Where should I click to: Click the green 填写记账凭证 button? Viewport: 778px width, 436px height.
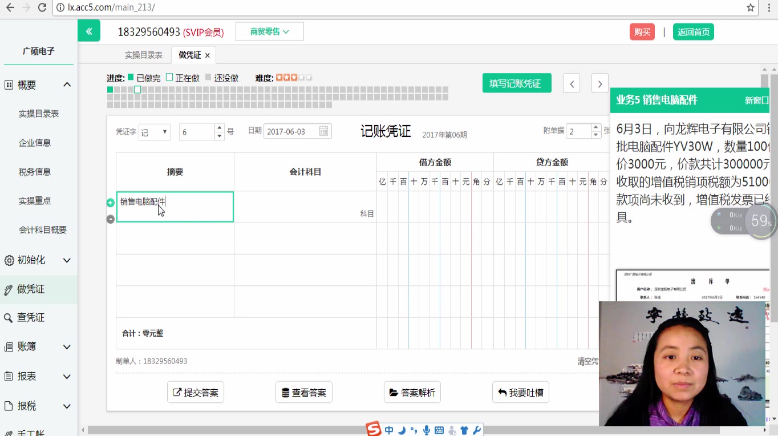click(x=516, y=83)
